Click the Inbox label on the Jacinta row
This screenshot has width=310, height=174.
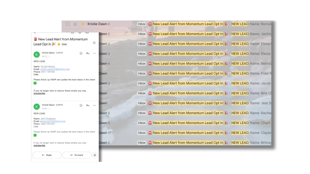point(142,34)
